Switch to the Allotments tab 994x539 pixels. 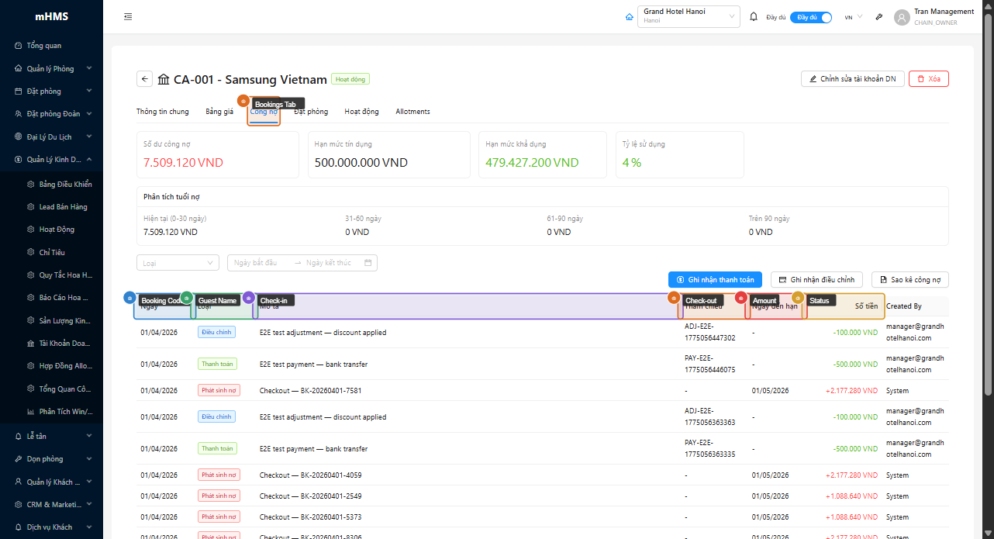point(412,112)
